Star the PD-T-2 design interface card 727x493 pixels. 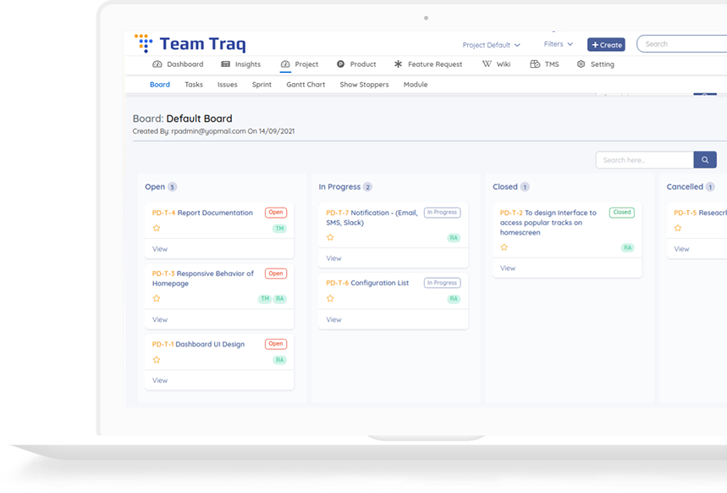(x=504, y=247)
